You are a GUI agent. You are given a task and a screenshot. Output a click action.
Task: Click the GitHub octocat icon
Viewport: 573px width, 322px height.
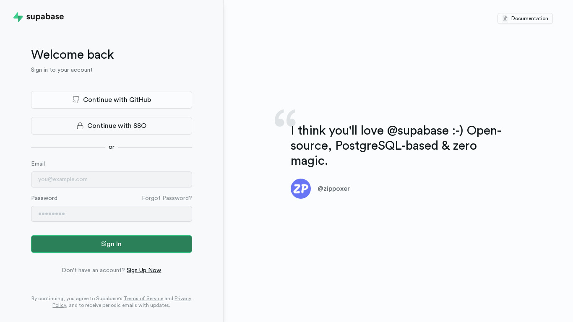76,100
